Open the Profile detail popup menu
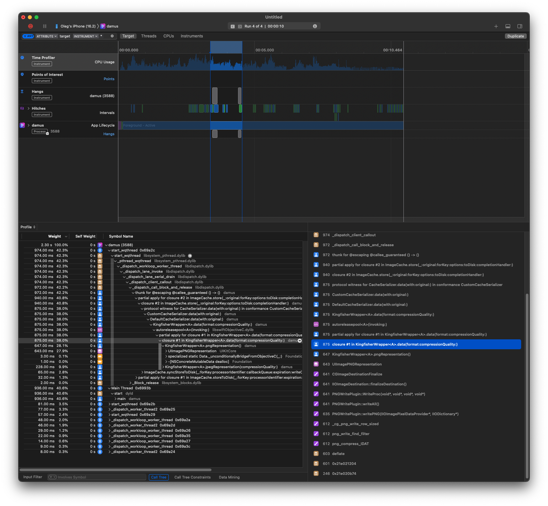 pos(28,227)
